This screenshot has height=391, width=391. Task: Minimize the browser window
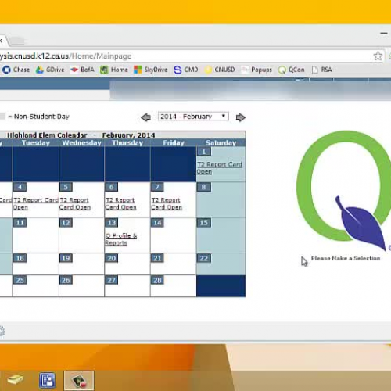coord(383,34)
